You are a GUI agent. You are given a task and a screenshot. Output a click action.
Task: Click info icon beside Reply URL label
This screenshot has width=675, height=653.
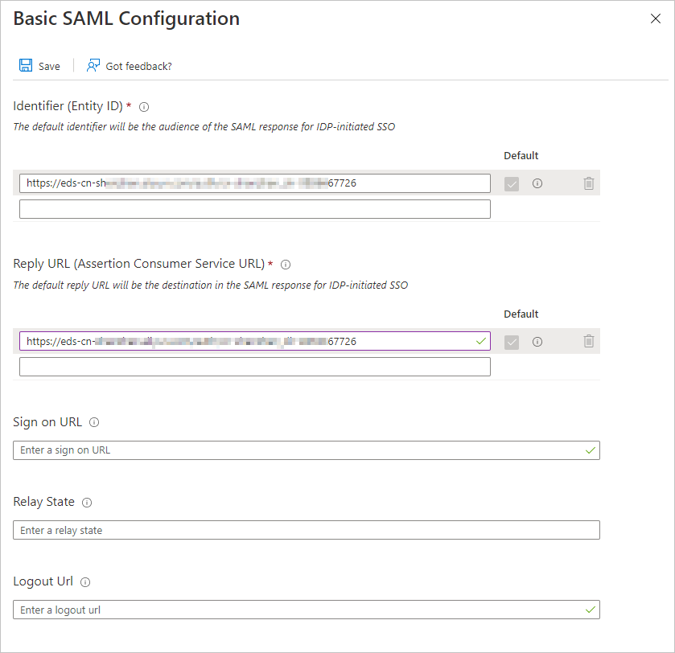click(x=286, y=264)
